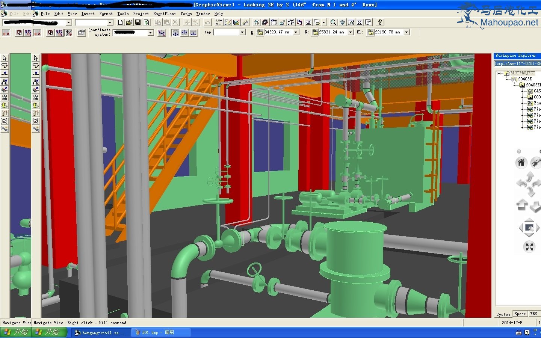This screenshot has height=338, width=541.
Task: Open the Window menu
Action: [203, 14]
